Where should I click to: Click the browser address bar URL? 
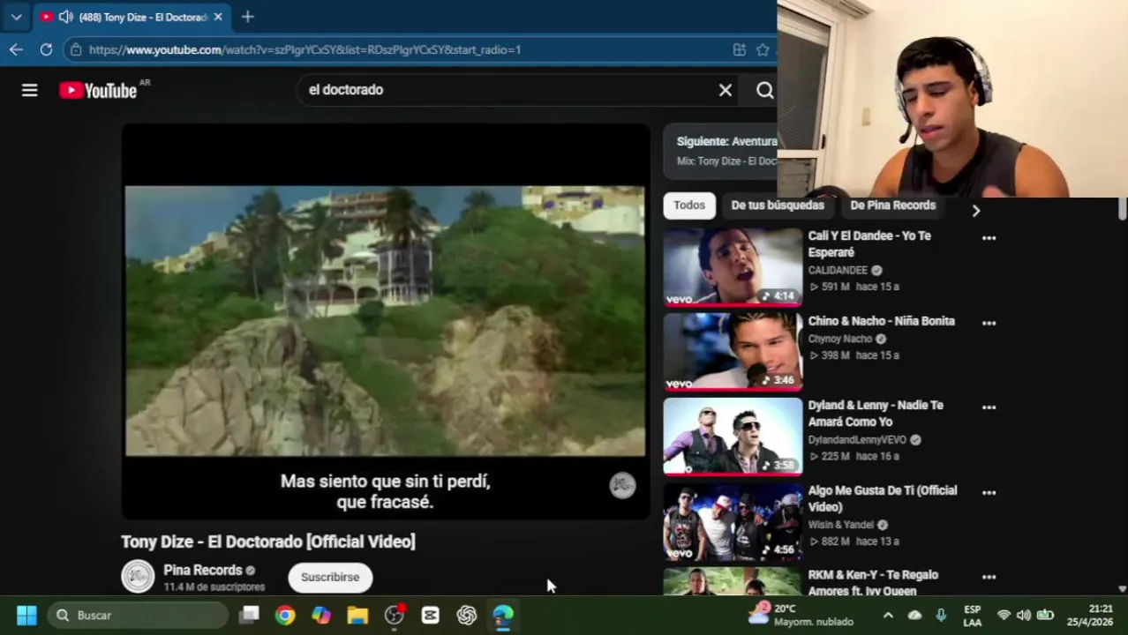[x=305, y=49]
